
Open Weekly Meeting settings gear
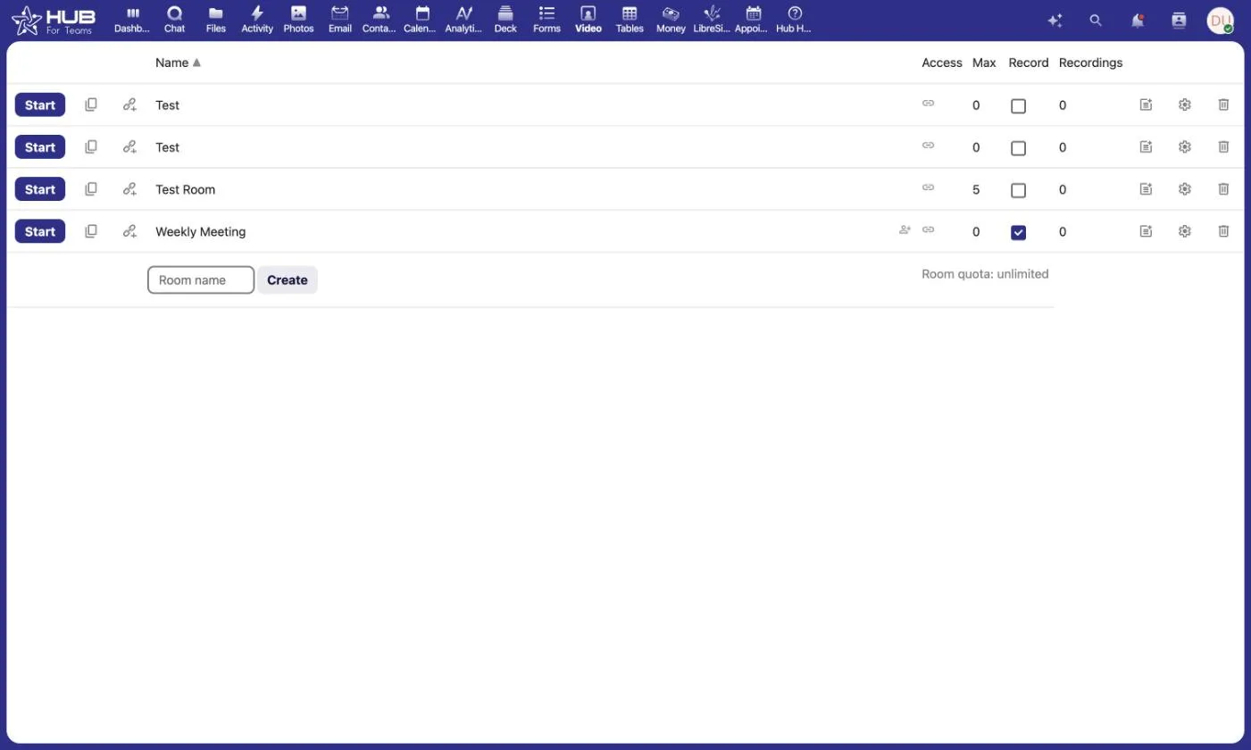[1185, 230]
